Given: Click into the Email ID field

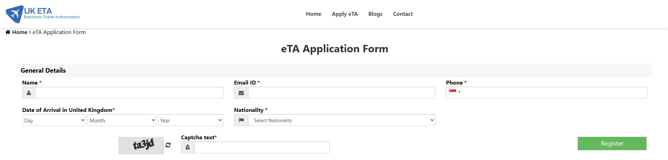Looking at the screenshot, I should (x=342, y=93).
